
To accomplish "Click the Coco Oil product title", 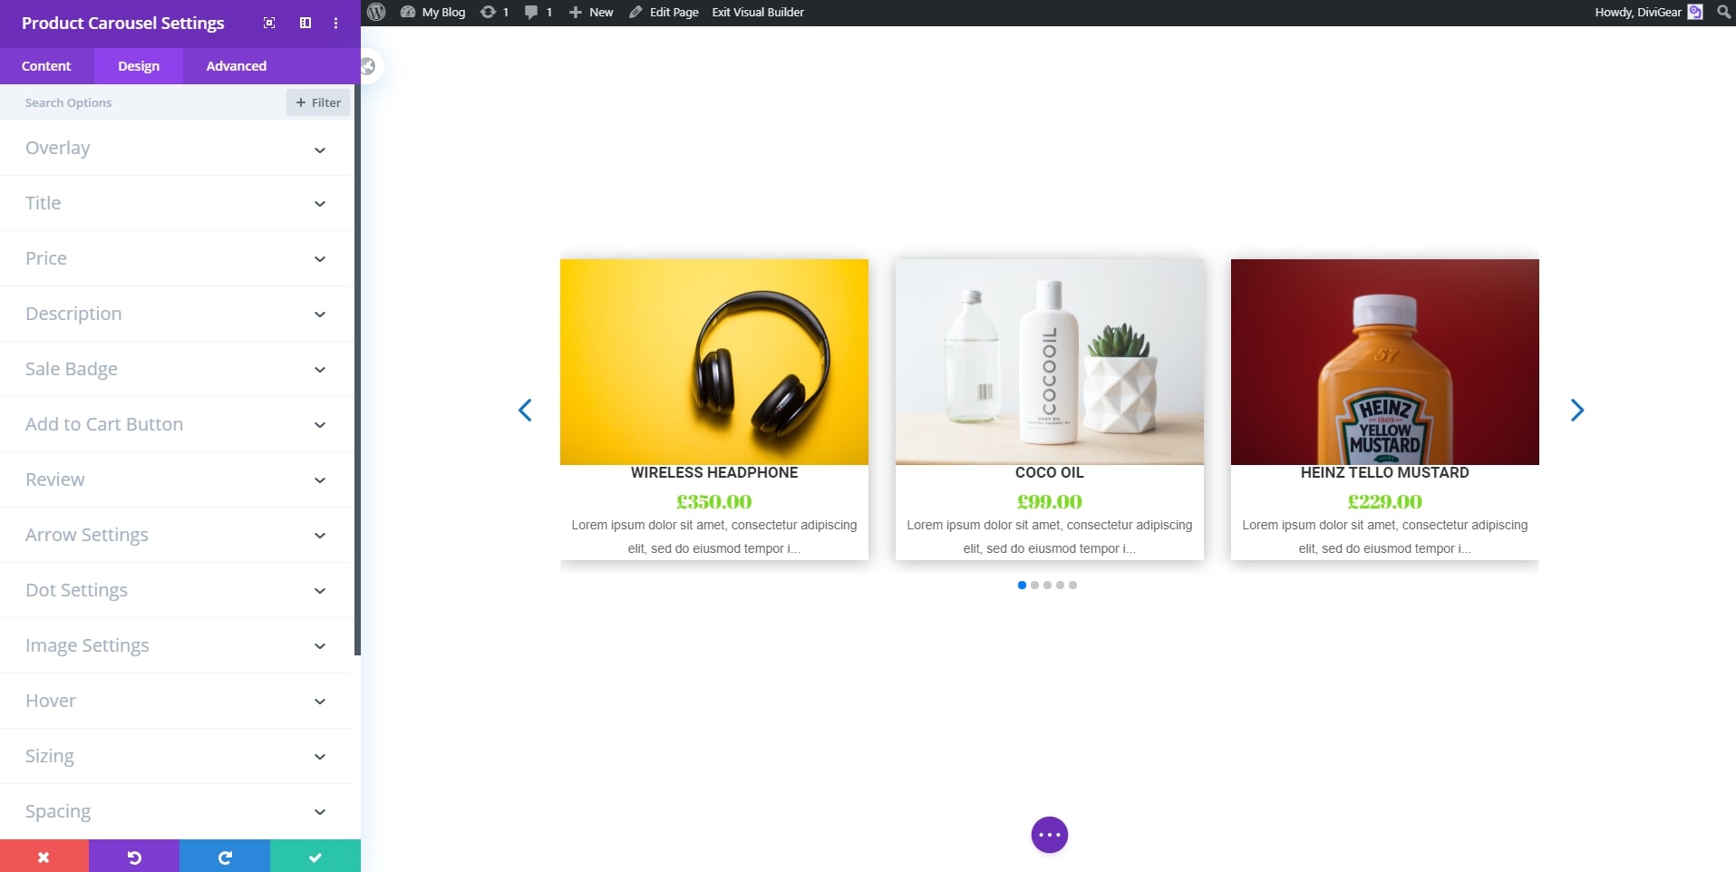I will click(1050, 472).
